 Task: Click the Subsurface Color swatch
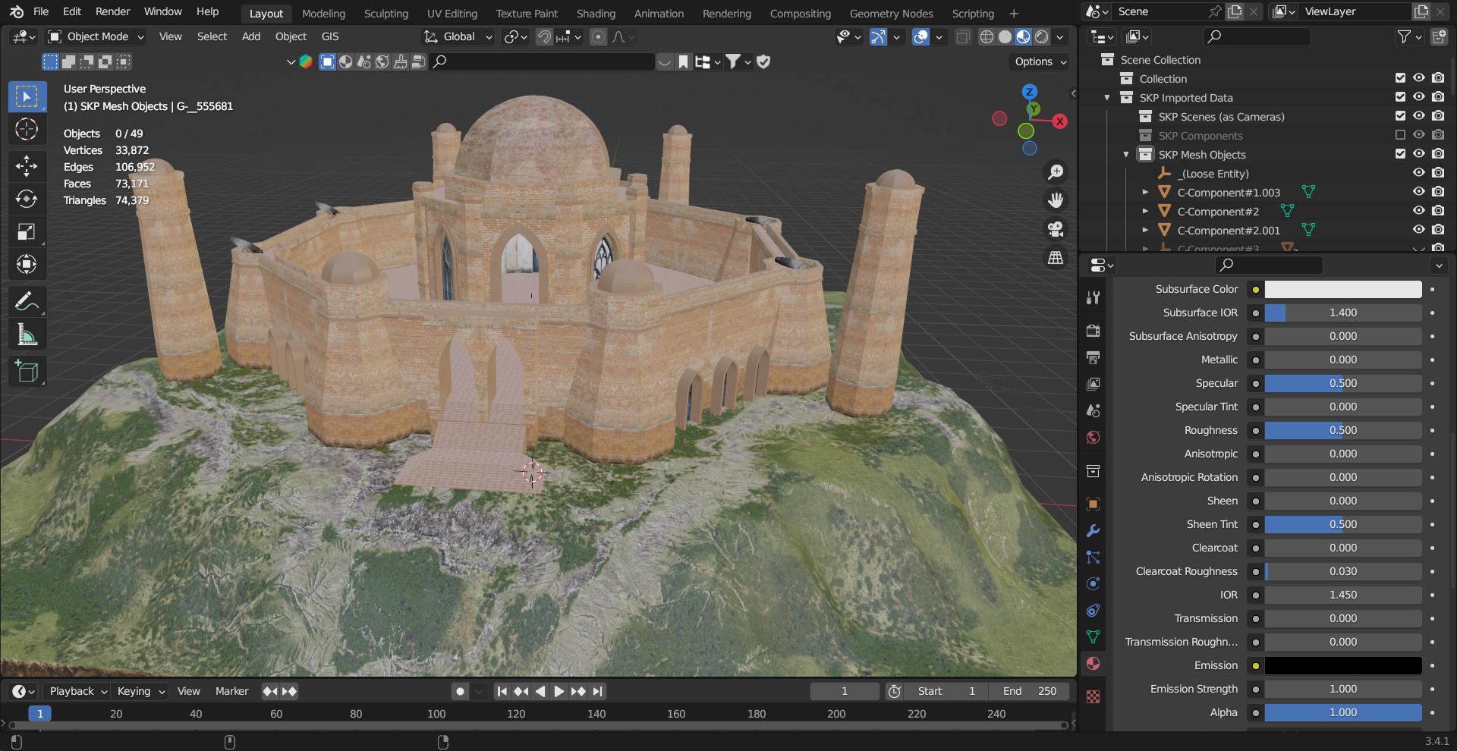point(1342,289)
